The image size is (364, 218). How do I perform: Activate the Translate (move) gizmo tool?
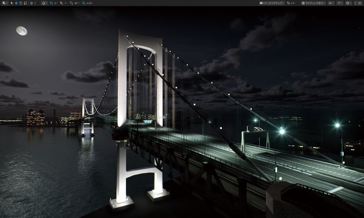tap(16, 3)
